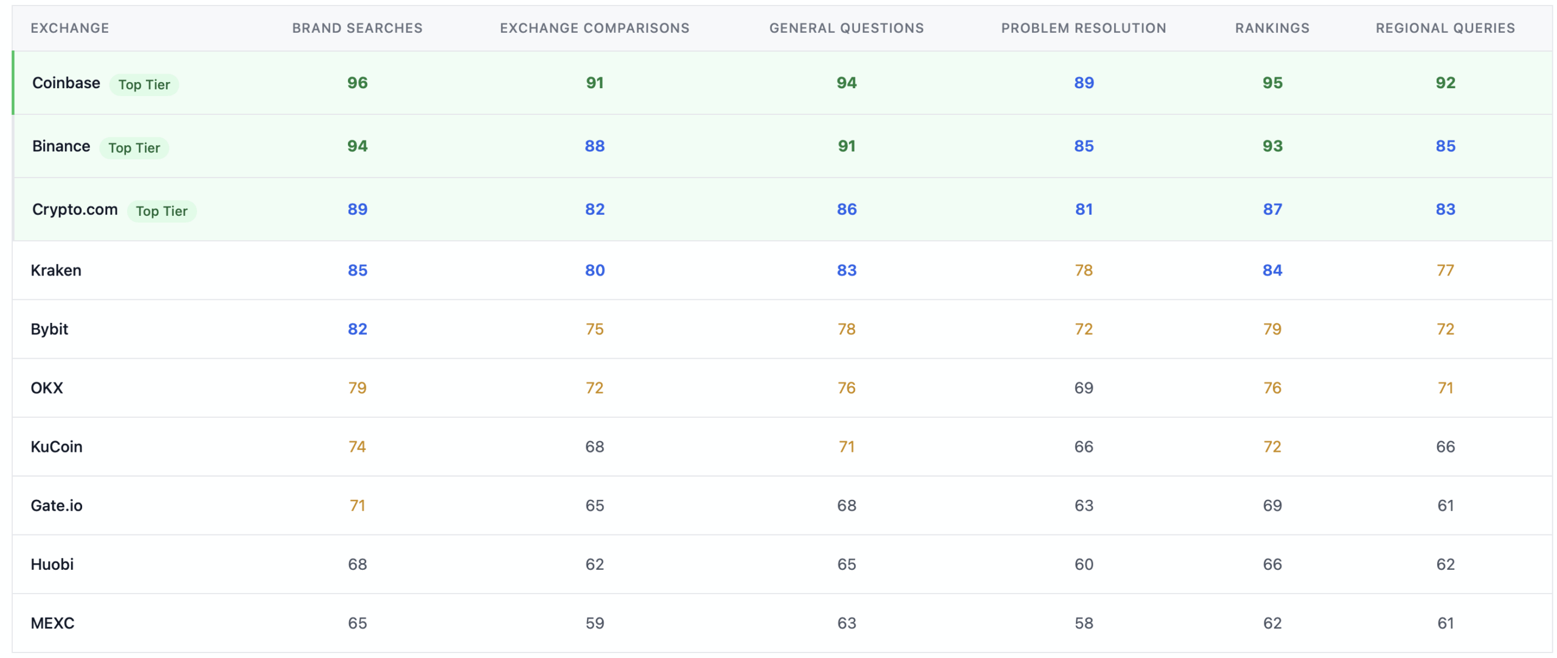Click Bybit exchange comparisons score 75
1557x658 pixels.
(x=594, y=329)
